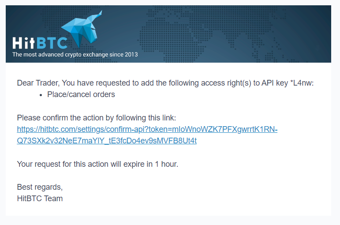The height and width of the screenshot is (225, 340).
Task: Click the API key '*L4nw' text
Action: tap(302, 83)
